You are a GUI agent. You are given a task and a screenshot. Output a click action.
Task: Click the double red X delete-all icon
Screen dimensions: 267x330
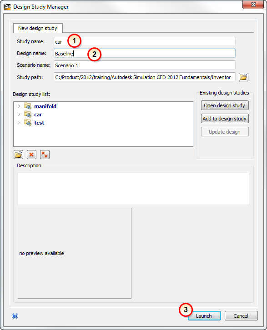pos(45,155)
